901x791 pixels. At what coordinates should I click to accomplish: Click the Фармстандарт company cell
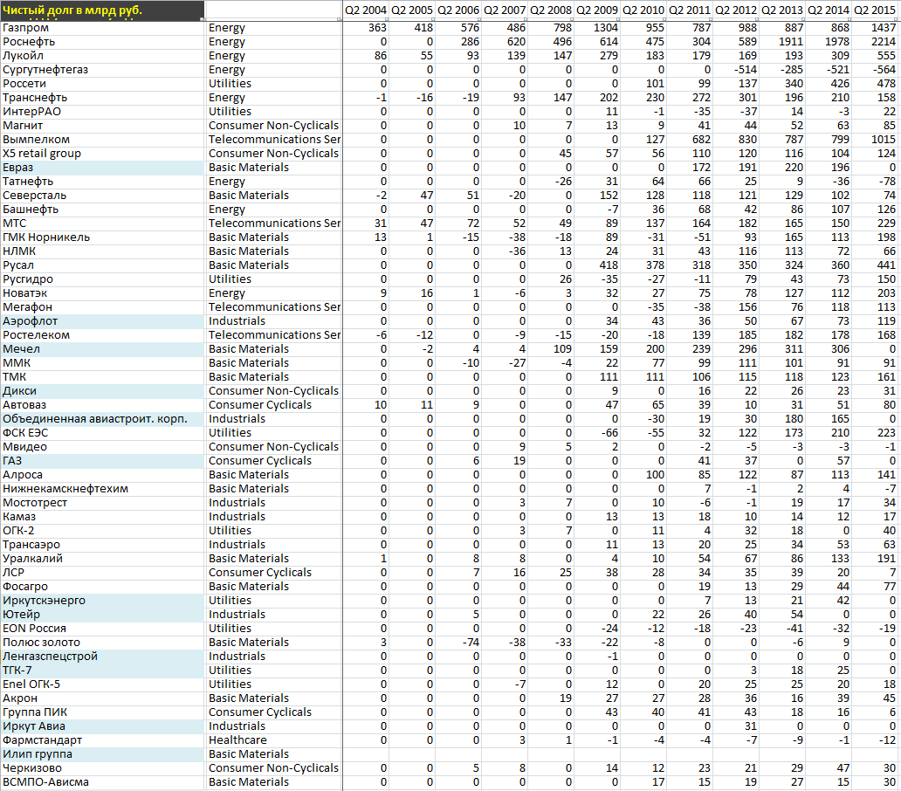102,741
